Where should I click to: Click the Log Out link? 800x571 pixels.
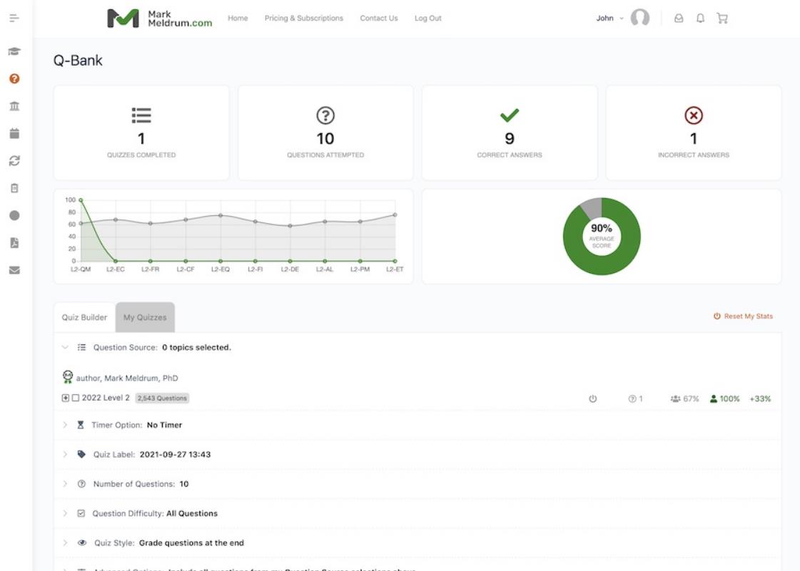click(x=427, y=19)
